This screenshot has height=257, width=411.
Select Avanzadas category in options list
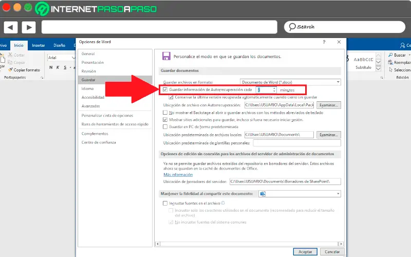[115, 106]
